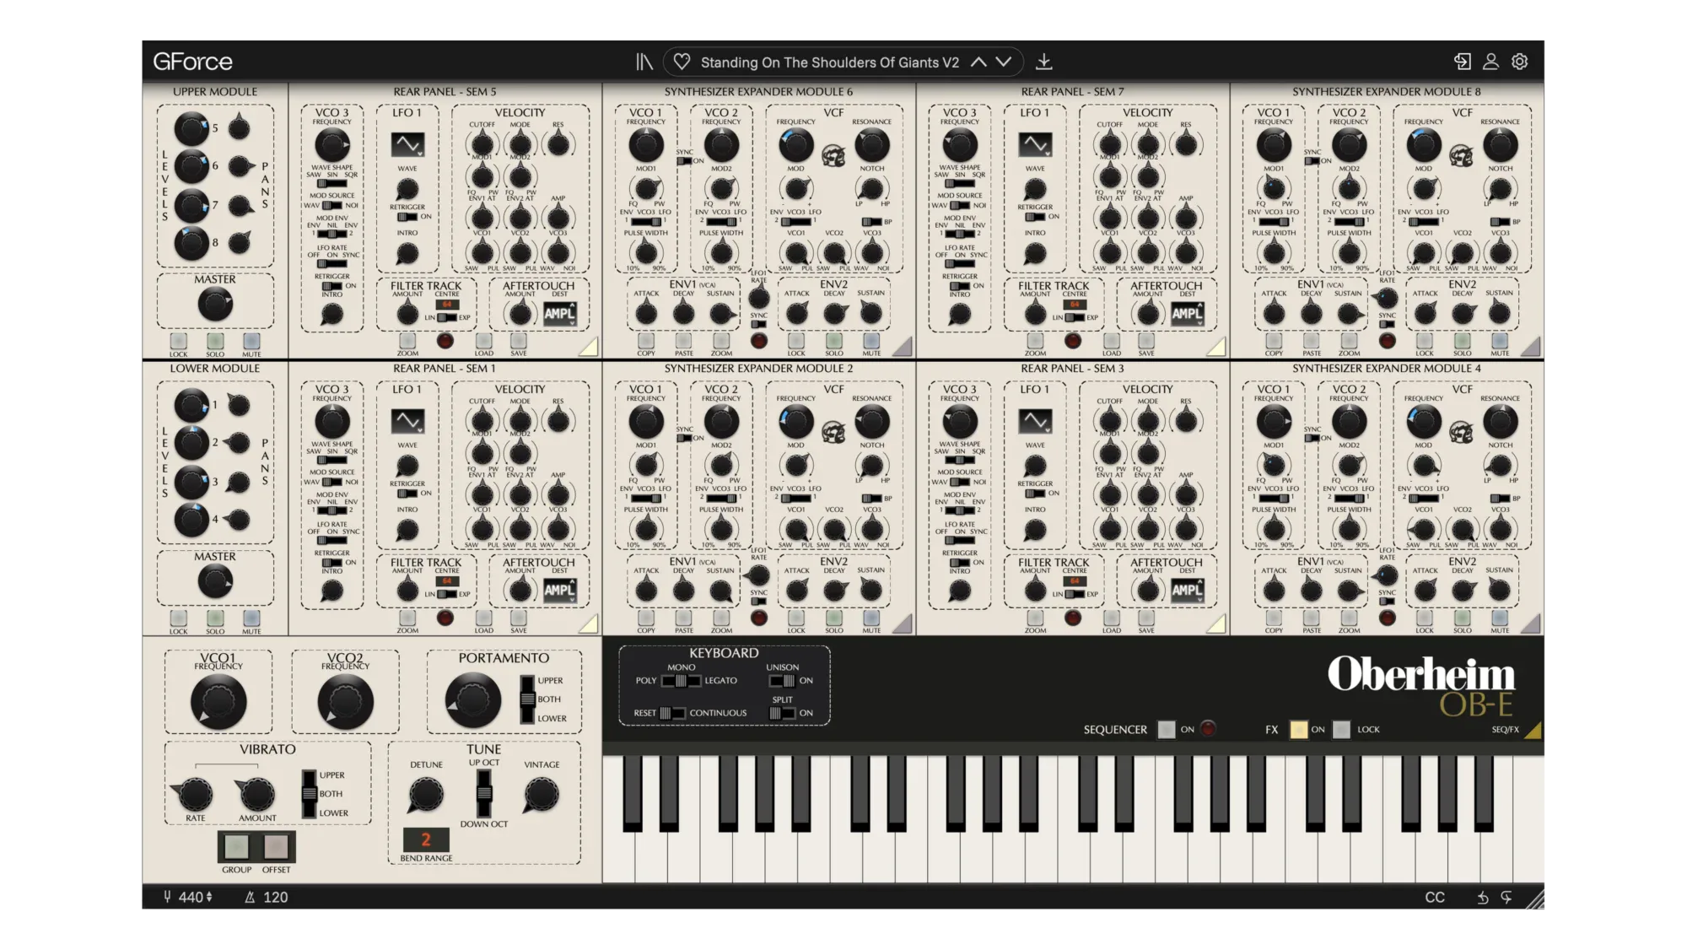Click the Bend Range value display
Image resolution: width=1687 pixels, height=950 pixels.
(426, 839)
